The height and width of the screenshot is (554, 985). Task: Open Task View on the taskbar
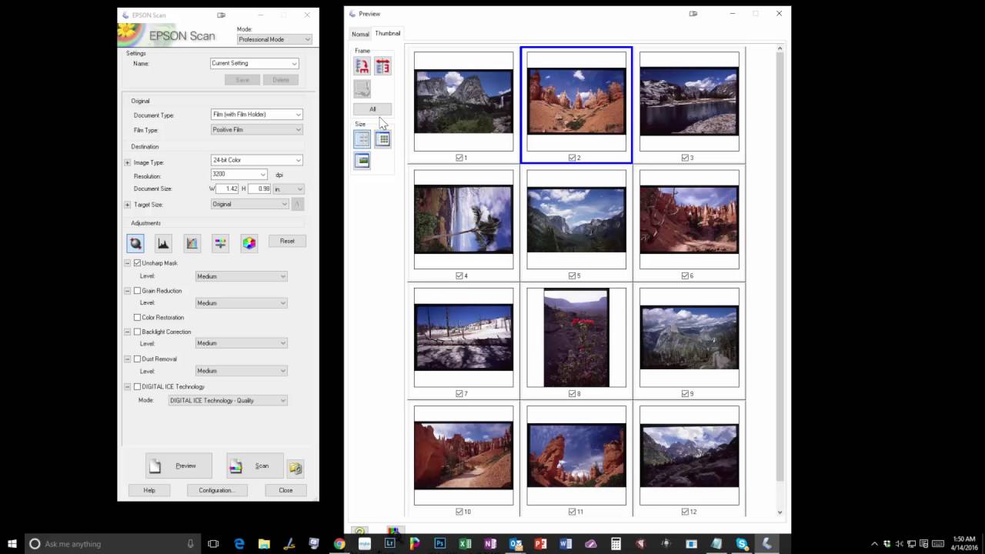213,543
